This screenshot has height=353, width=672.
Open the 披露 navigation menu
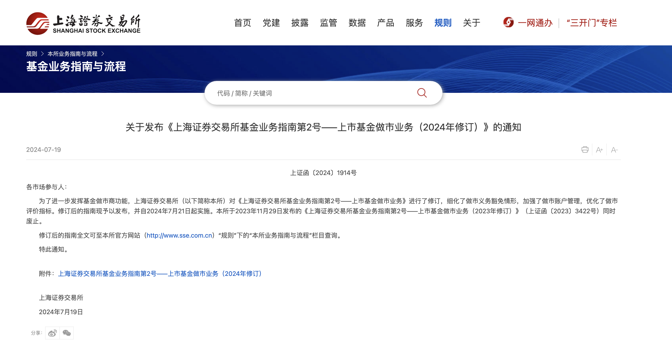300,23
